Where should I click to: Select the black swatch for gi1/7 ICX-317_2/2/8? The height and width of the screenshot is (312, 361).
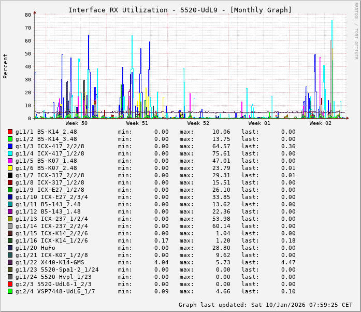(x=10, y=175)
